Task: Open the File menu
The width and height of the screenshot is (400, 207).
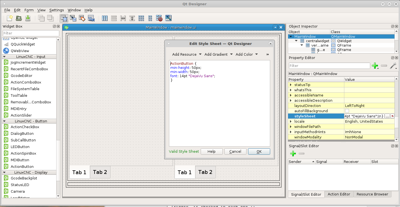Action: 7,10
